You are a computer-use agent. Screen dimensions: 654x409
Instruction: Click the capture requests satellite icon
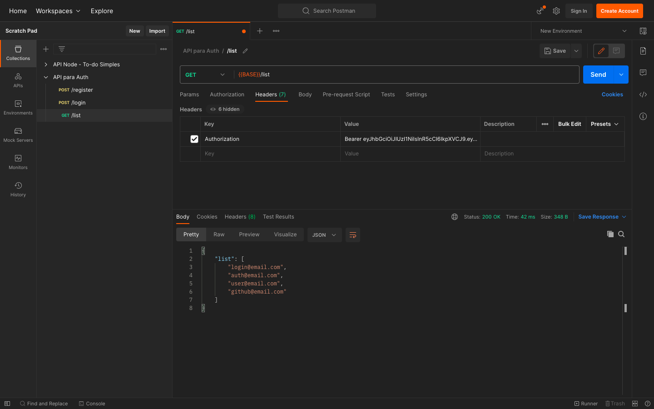point(540,11)
